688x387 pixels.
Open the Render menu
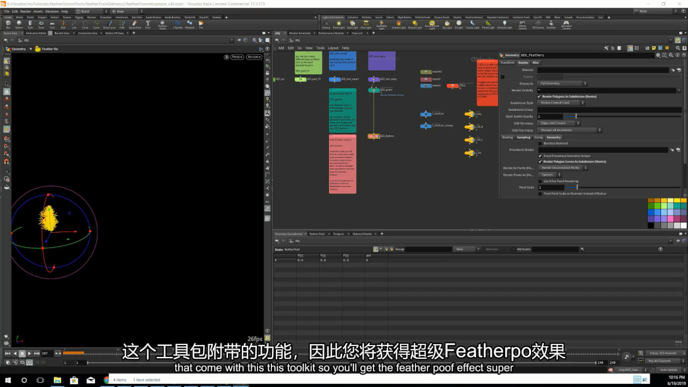26,11
